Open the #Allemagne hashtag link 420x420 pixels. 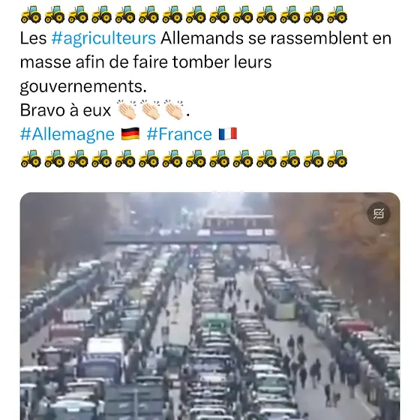67,134
